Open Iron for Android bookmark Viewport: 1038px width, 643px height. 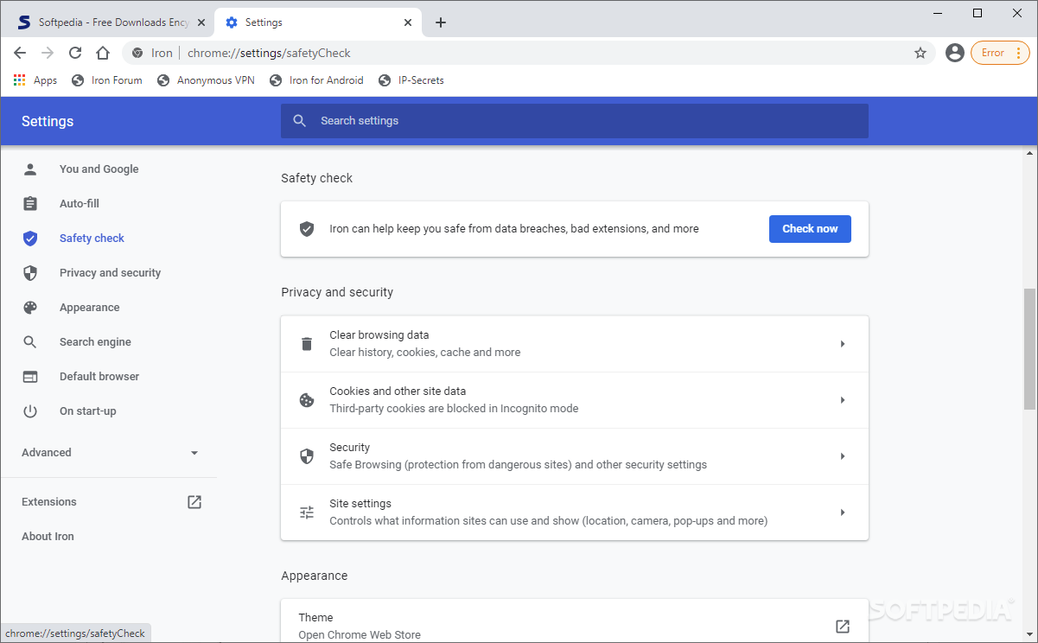point(316,80)
